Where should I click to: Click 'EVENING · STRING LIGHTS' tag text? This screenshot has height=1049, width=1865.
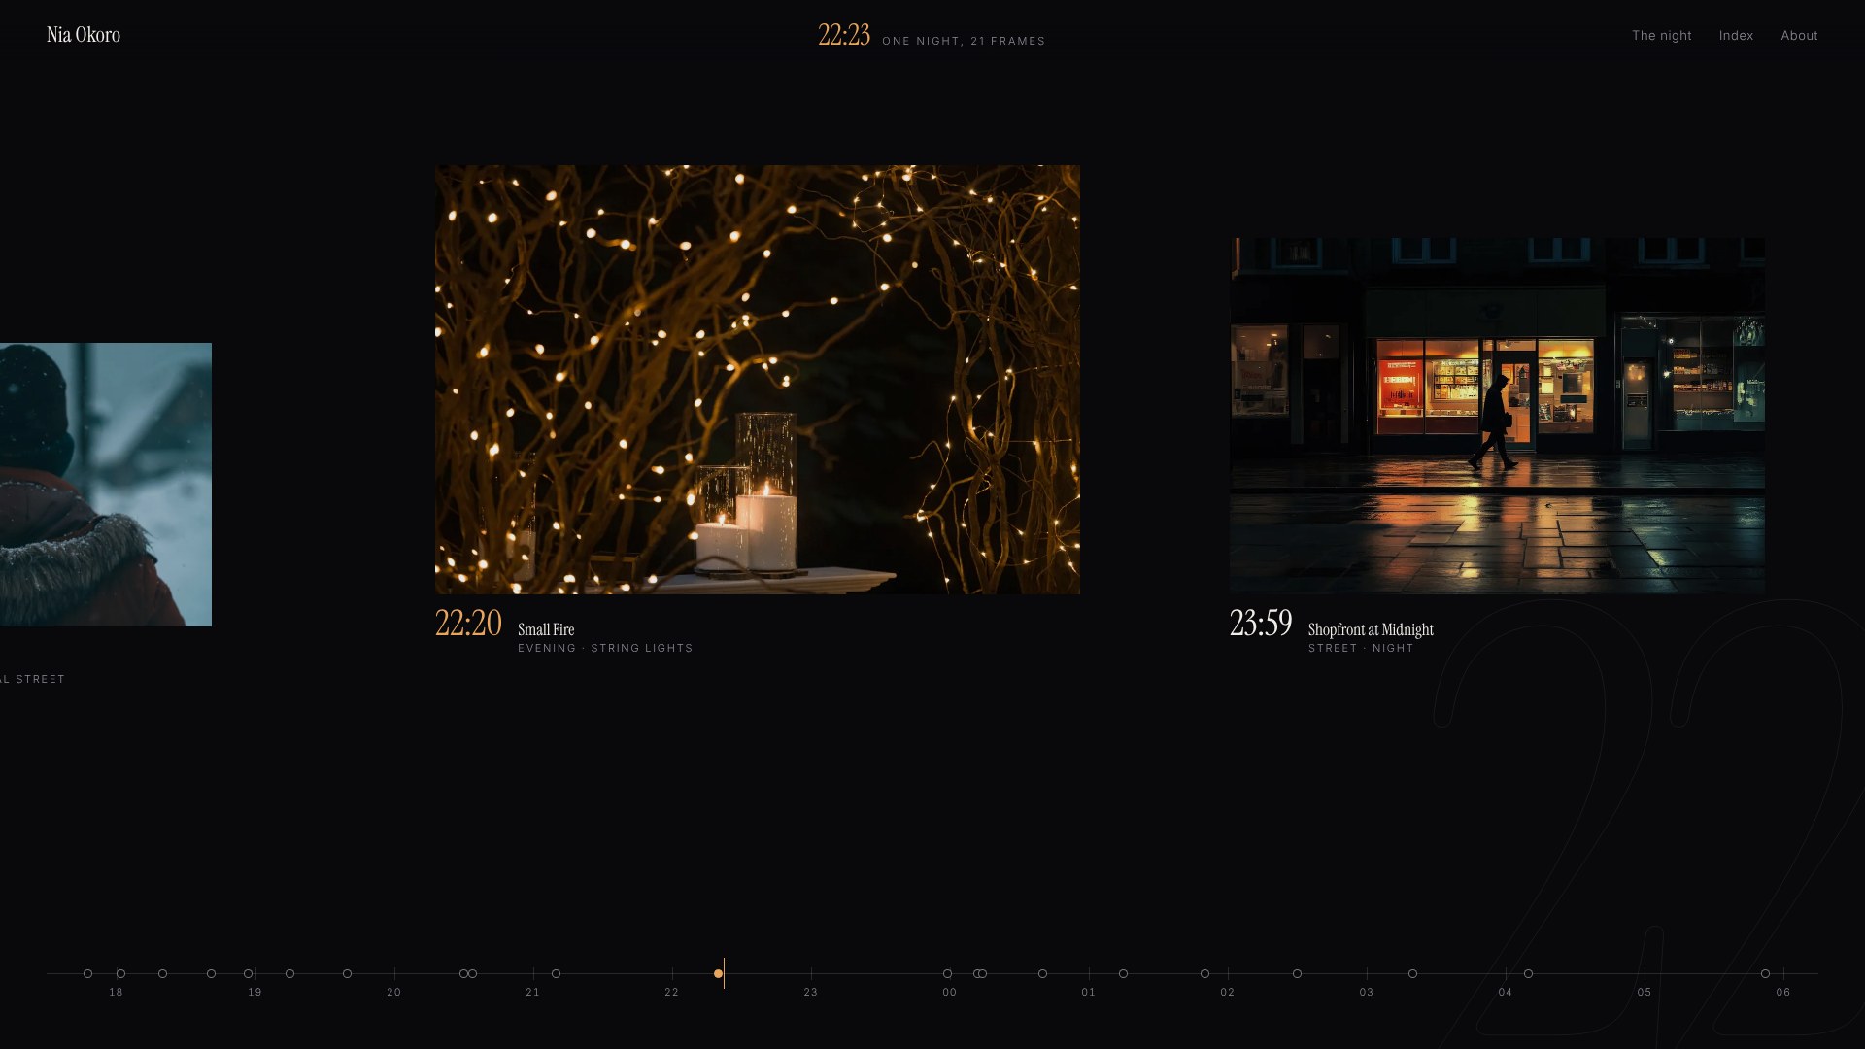(605, 648)
